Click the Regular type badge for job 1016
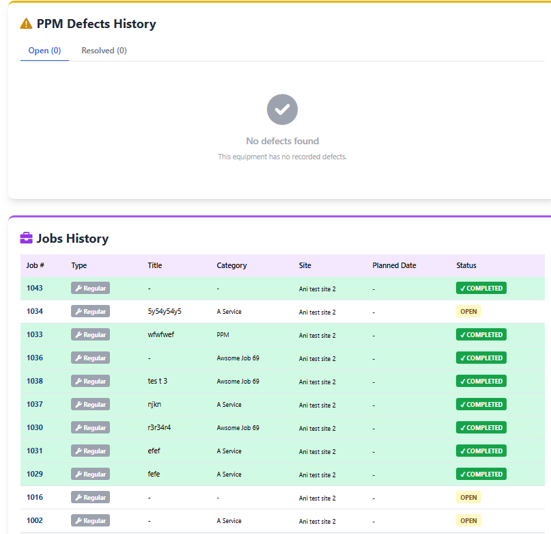Viewport: 551px width, 534px height. (x=90, y=497)
